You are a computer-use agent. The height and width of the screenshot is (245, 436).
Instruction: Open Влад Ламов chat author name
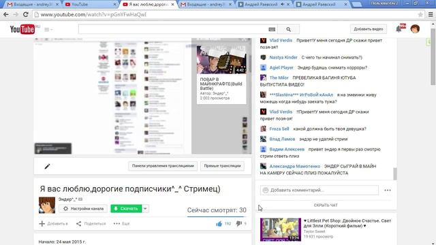pyautogui.click(x=282, y=139)
